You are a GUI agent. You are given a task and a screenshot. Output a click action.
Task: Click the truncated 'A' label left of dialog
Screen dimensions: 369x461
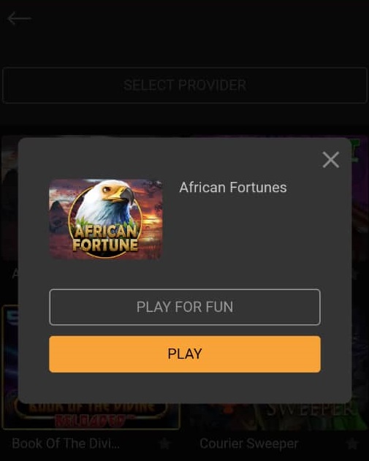[15, 274]
